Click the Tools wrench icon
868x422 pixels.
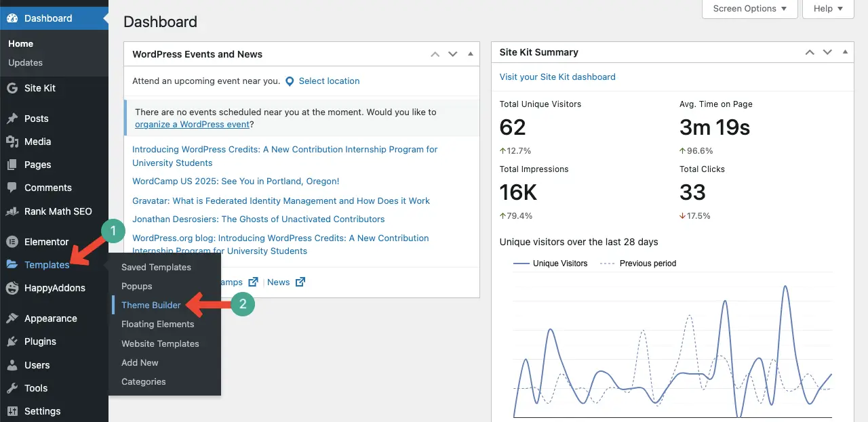pyautogui.click(x=12, y=388)
